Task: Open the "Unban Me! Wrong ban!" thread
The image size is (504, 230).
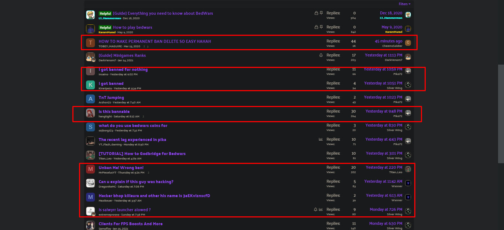Action: pyautogui.click(x=121, y=168)
